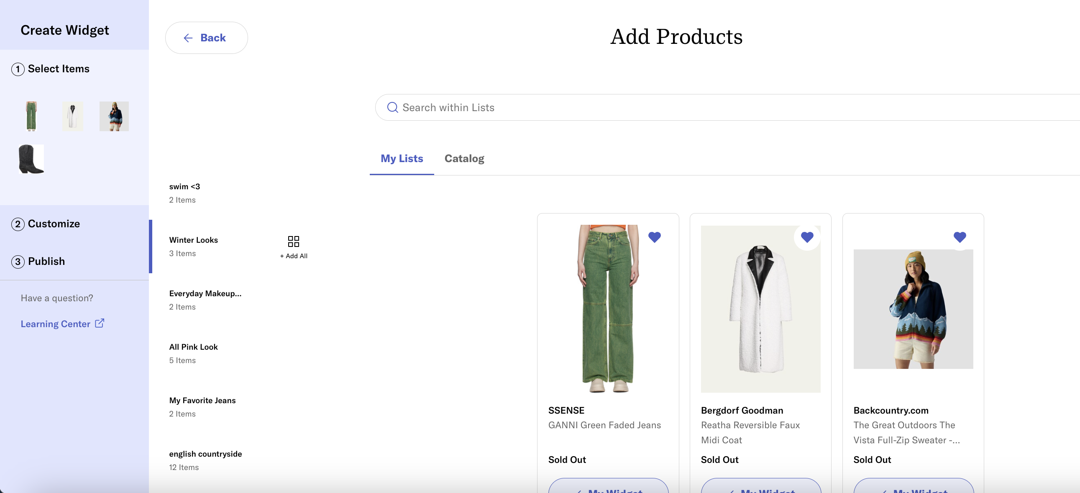The image size is (1080, 493).
Task: Go to step 1 Select Items
Action: click(x=50, y=69)
